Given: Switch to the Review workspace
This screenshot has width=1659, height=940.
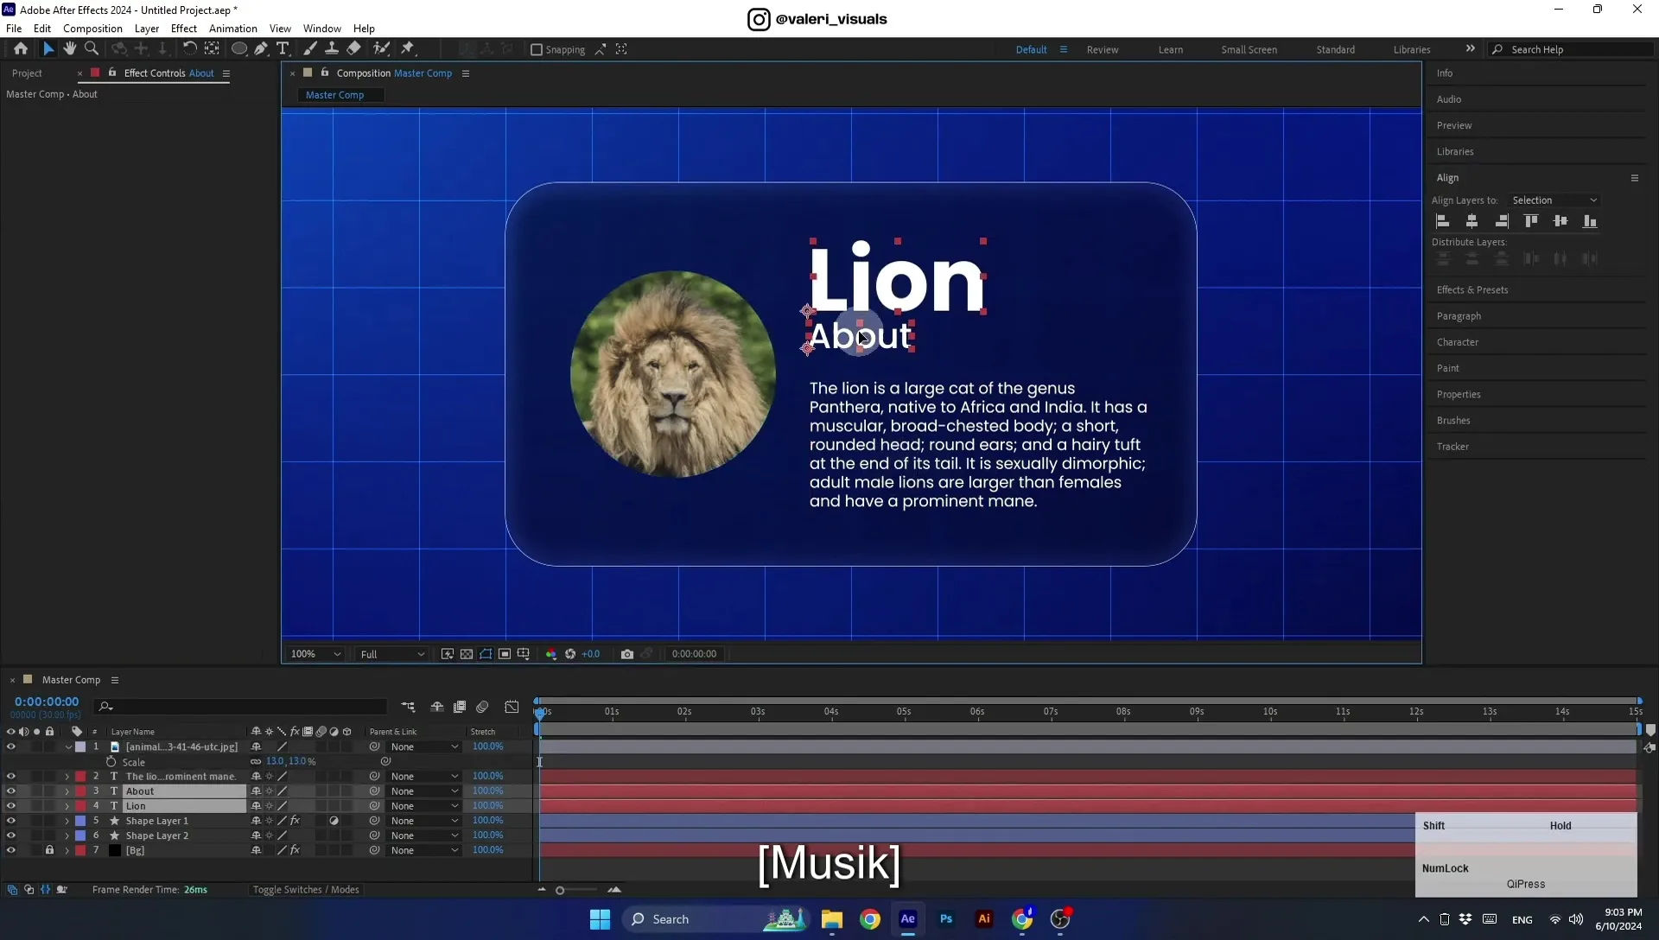Looking at the screenshot, I should [x=1103, y=50].
